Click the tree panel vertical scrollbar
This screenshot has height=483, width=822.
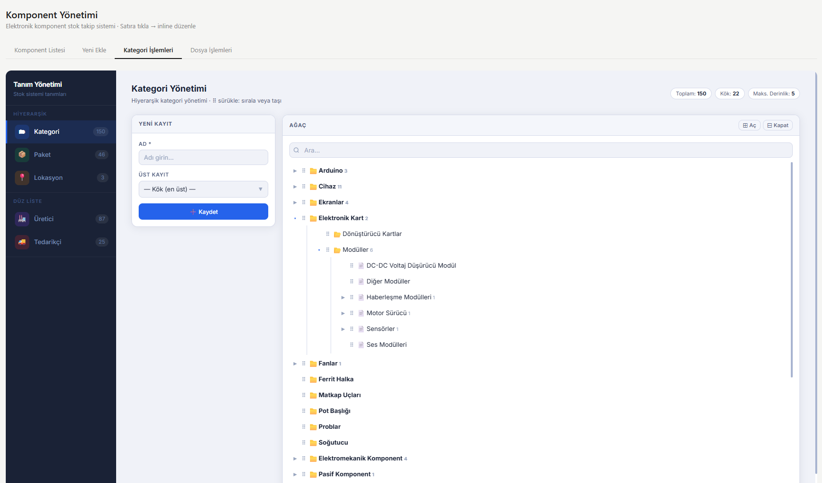pos(791,269)
